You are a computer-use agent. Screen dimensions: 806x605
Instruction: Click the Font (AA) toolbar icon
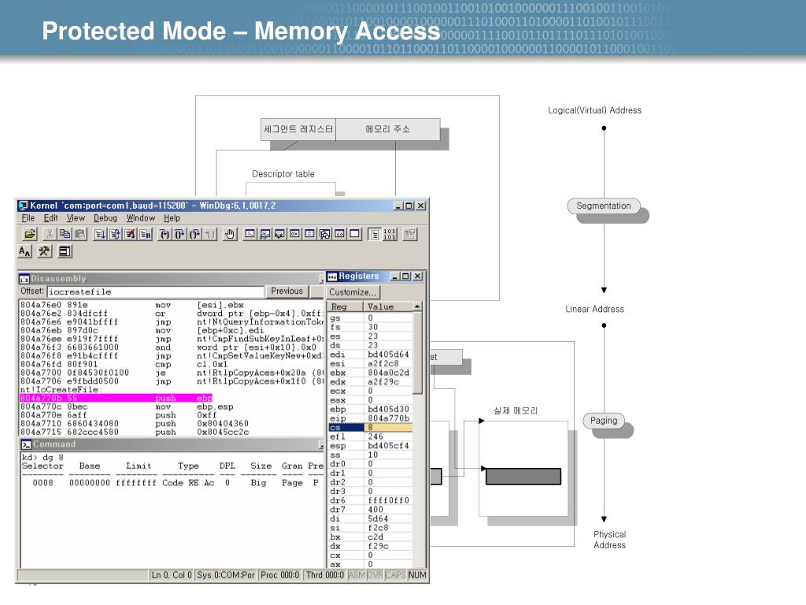coord(24,251)
